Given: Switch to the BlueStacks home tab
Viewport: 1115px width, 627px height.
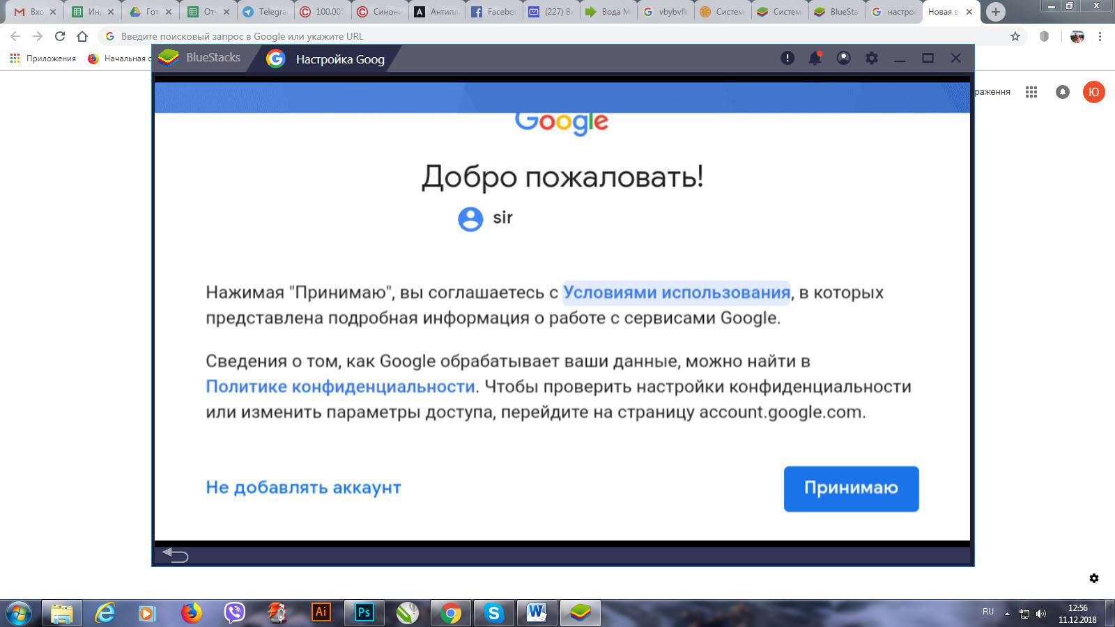Looking at the screenshot, I should coord(200,59).
